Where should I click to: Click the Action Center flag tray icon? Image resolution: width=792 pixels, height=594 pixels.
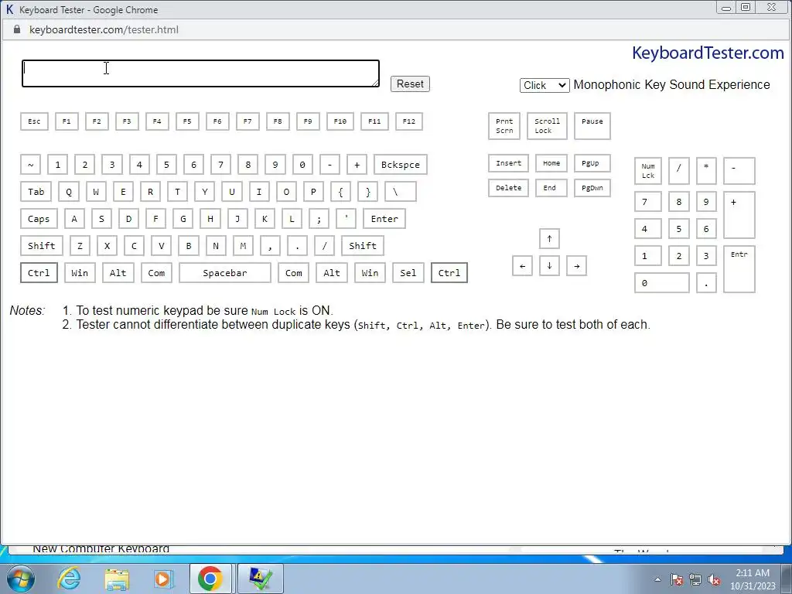676,580
